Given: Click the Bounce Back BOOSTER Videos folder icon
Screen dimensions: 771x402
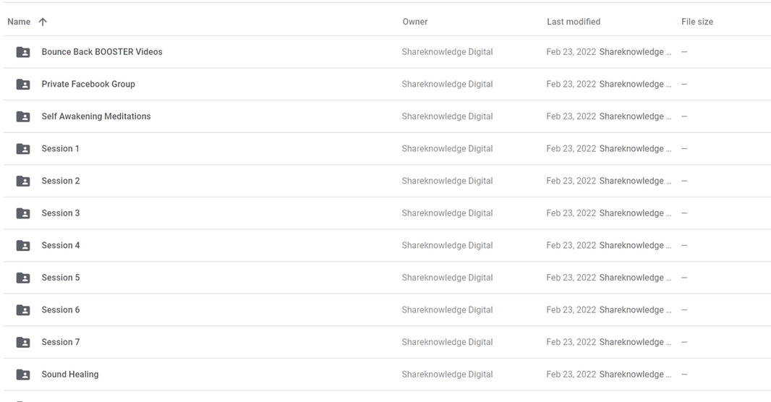Looking at the screenshot, I should coord(23,52).
